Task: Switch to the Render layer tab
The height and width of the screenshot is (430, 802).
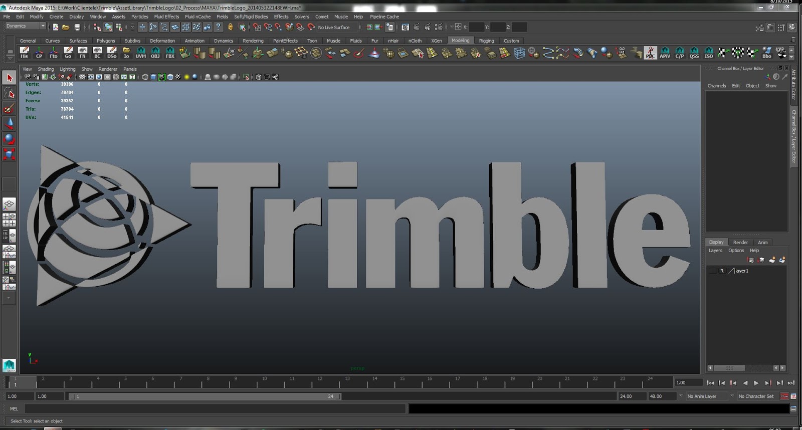Action: click(740, 242)
